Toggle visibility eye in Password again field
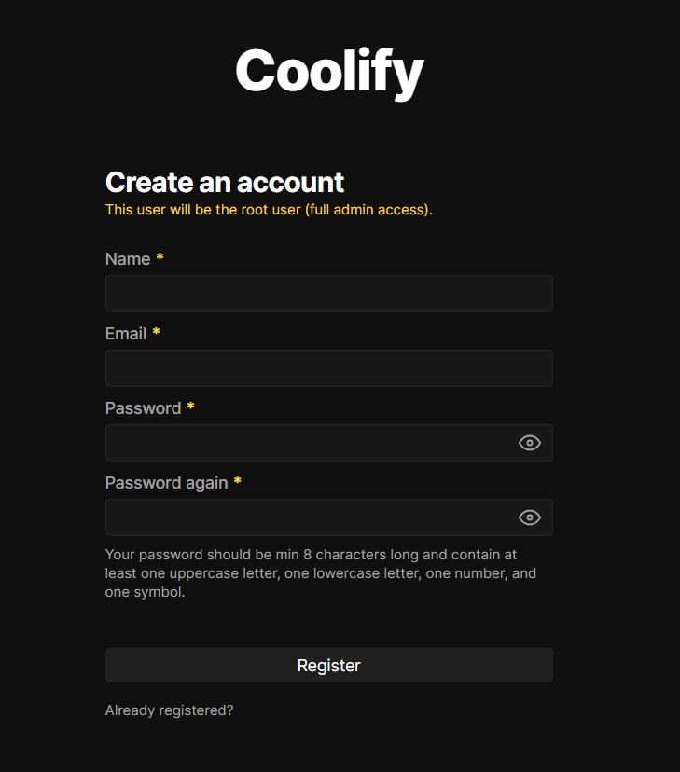 point(530,517)
